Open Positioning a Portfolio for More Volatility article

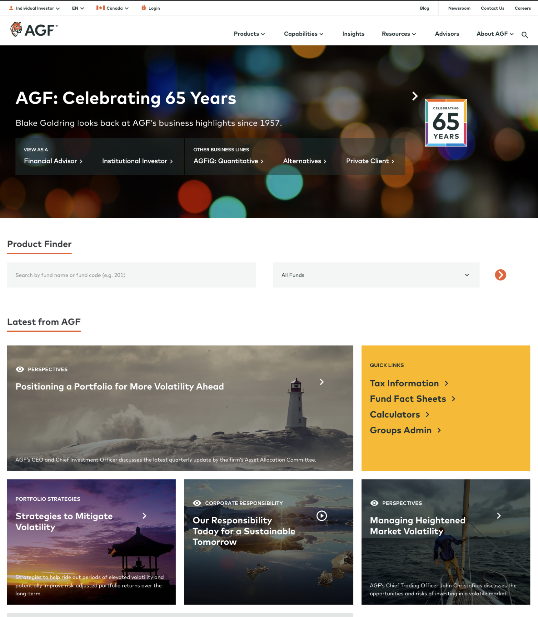120,387
